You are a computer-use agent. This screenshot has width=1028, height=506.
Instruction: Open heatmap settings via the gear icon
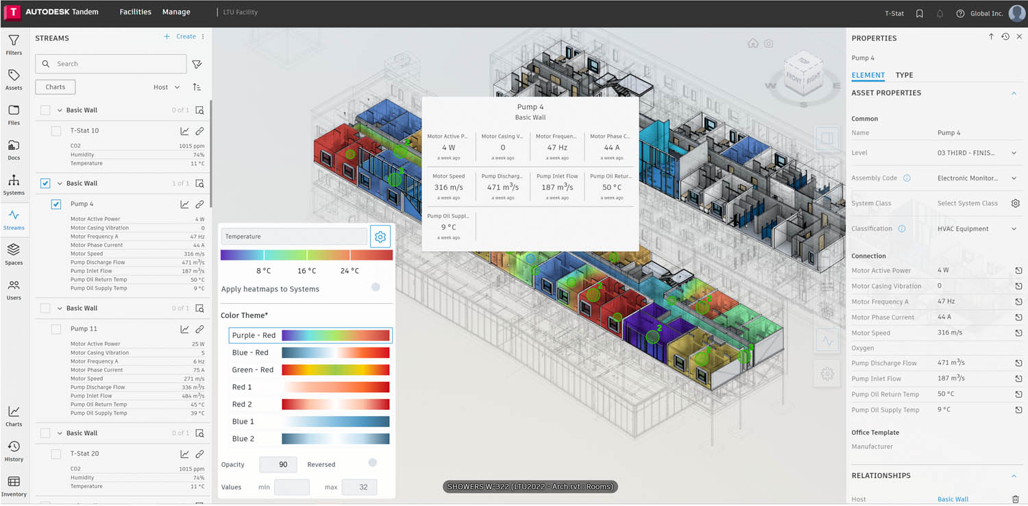[x=380, y=236]
